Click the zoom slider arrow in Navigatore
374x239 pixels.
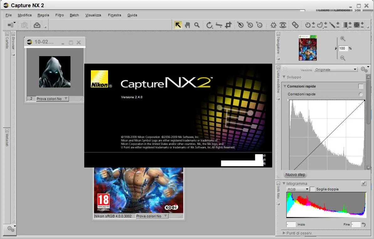coord(336,48)
